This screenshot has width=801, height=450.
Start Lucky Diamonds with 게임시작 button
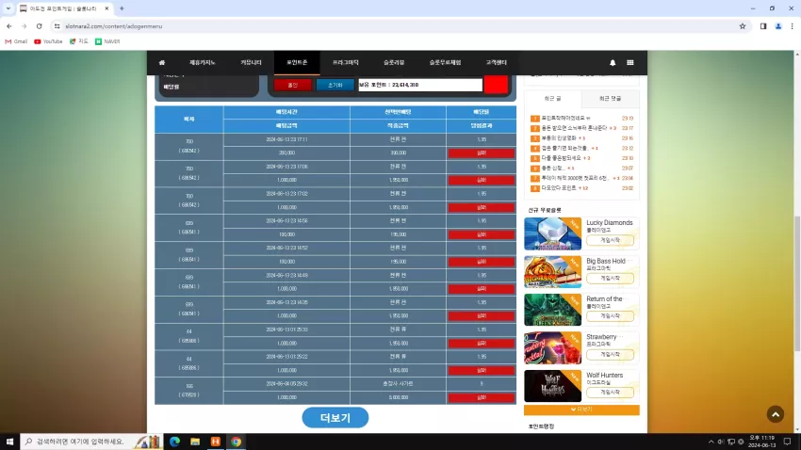(610, 240)
